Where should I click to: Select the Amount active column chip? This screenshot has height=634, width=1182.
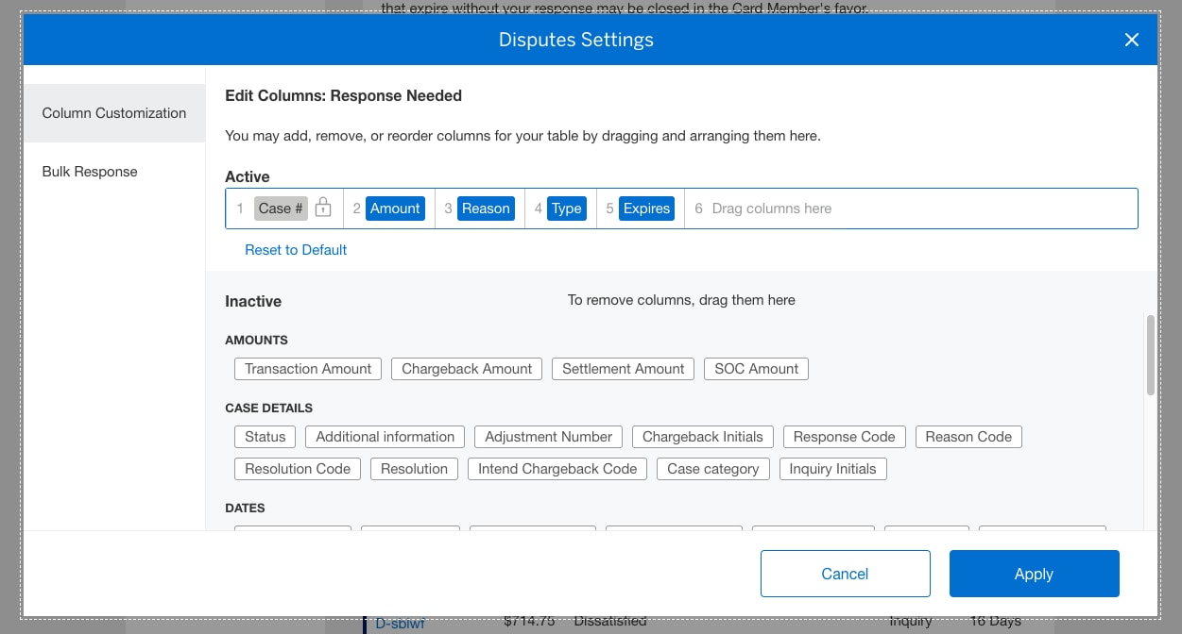coord(395,208)
